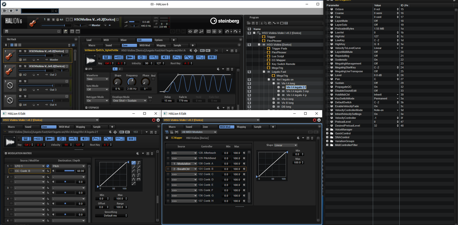The width and height of the screenshot is (458, 225).
Task: Click the cut scissors icon in Program tree toolbar
Action: coord(262,23)
